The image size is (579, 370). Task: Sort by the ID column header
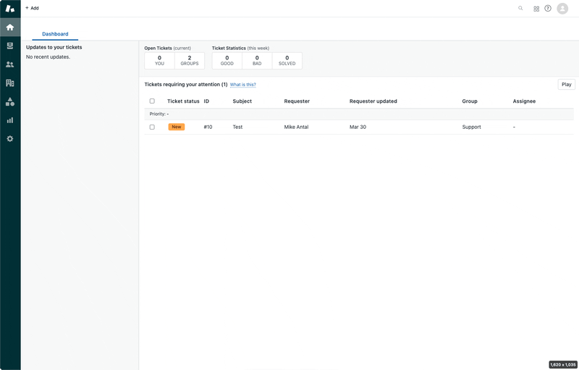[206, 101]
